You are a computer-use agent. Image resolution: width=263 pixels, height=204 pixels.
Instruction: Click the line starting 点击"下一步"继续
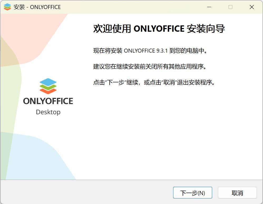click(154, 82)
